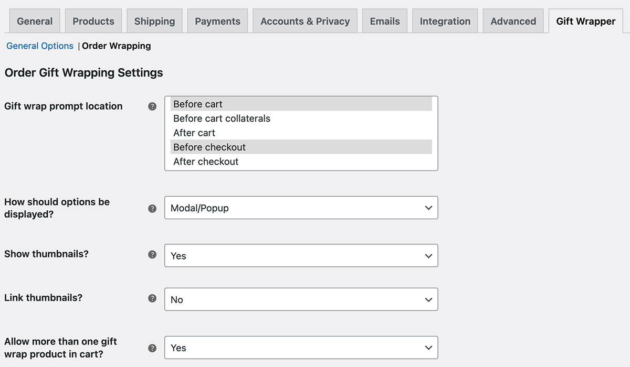Open the Modal/Popup display dropdown
This screenshot has width=630, height=367.
click(301, 208)
